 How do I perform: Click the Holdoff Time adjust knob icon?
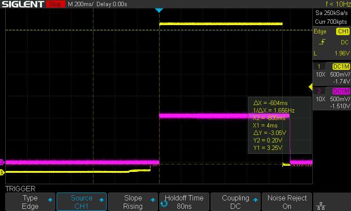point(164,204)
